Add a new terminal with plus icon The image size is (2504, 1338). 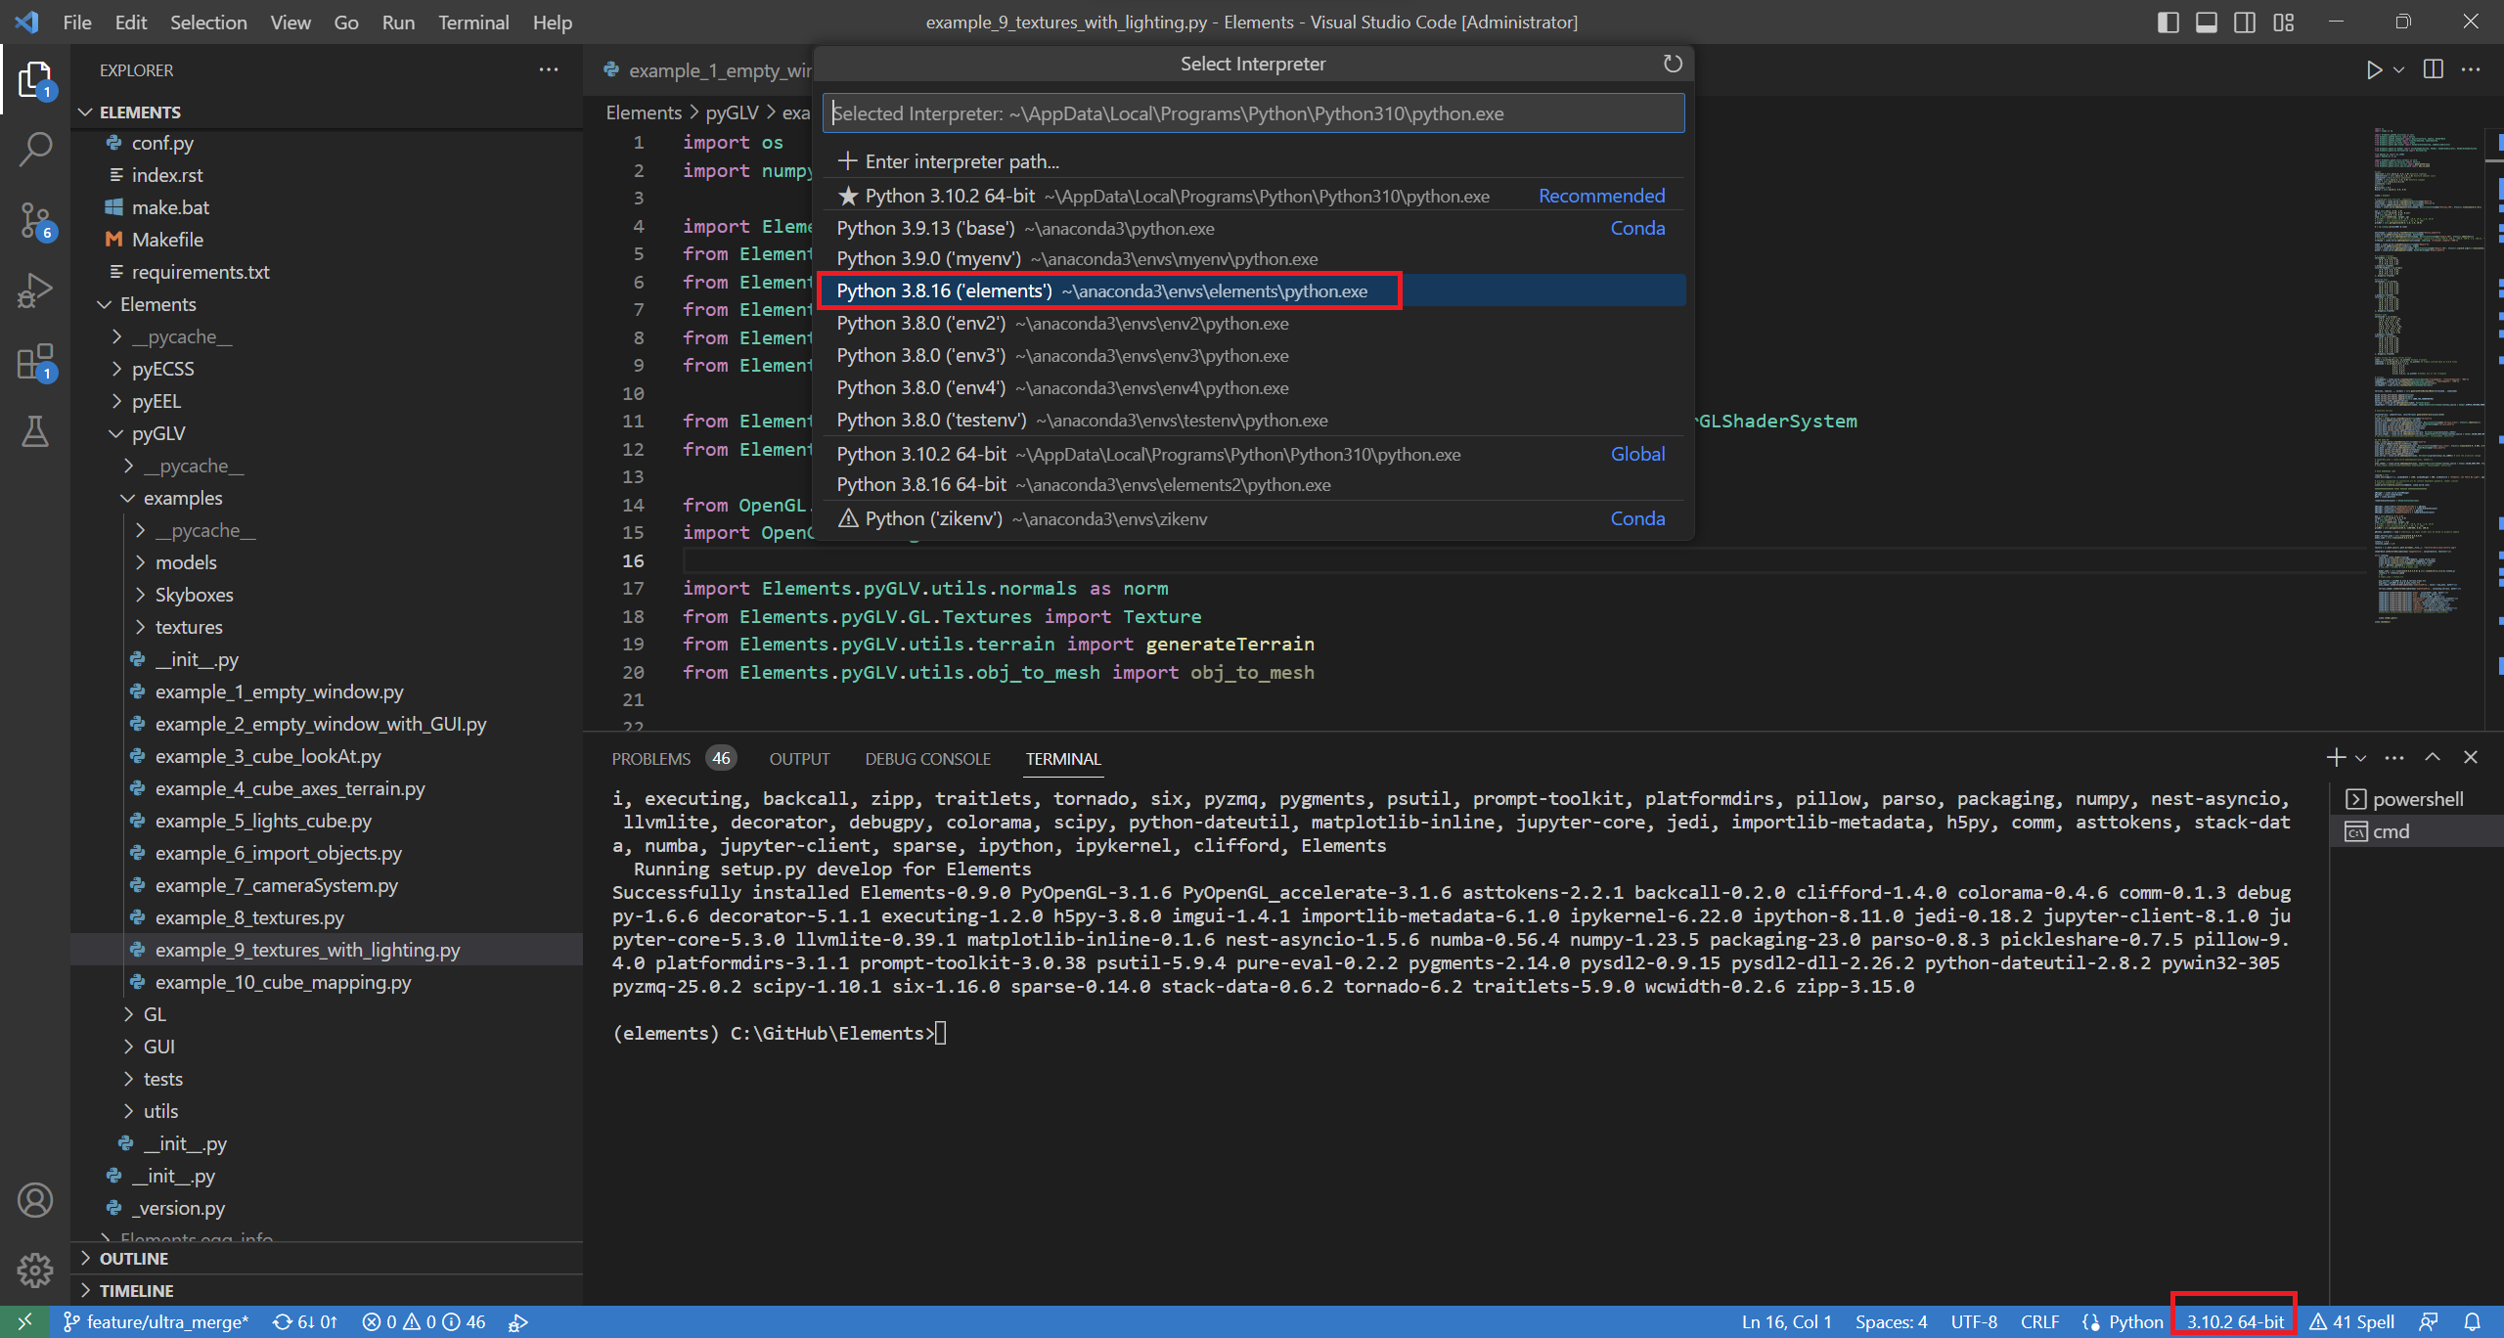click(2336, 757)
